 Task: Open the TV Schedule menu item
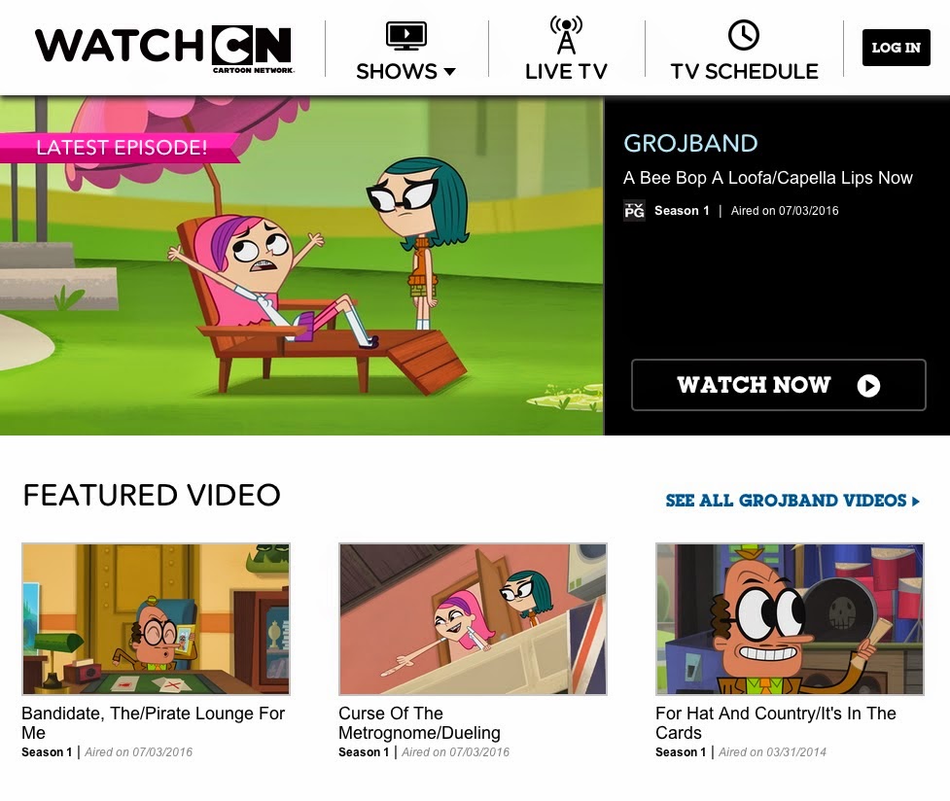744,72
